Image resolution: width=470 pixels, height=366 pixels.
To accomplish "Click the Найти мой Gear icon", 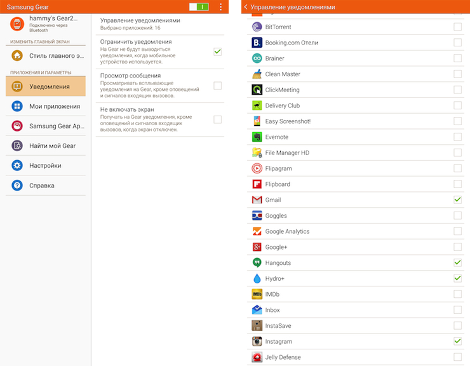I will pyautogui.click(x=17, y=146).
